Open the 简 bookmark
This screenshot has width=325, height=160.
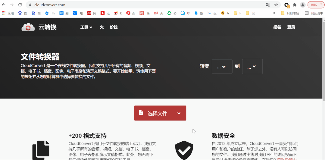coord(145,13)
